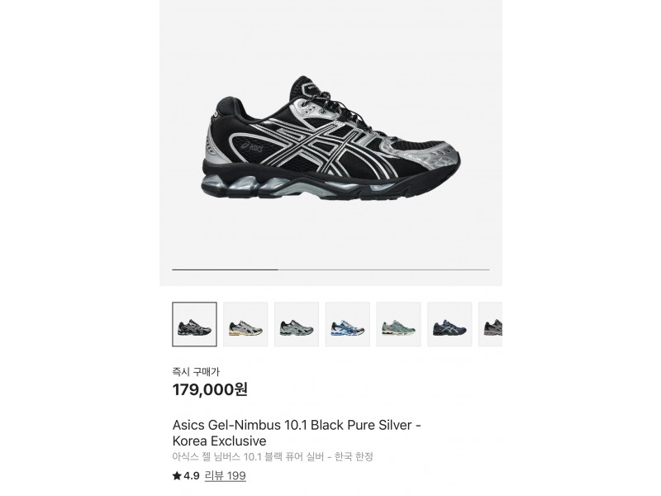The height and width of the screenshot is (496, 661).
Task: Pick the bright blue shoe thumbnail
Action: (x=347, y=324)
